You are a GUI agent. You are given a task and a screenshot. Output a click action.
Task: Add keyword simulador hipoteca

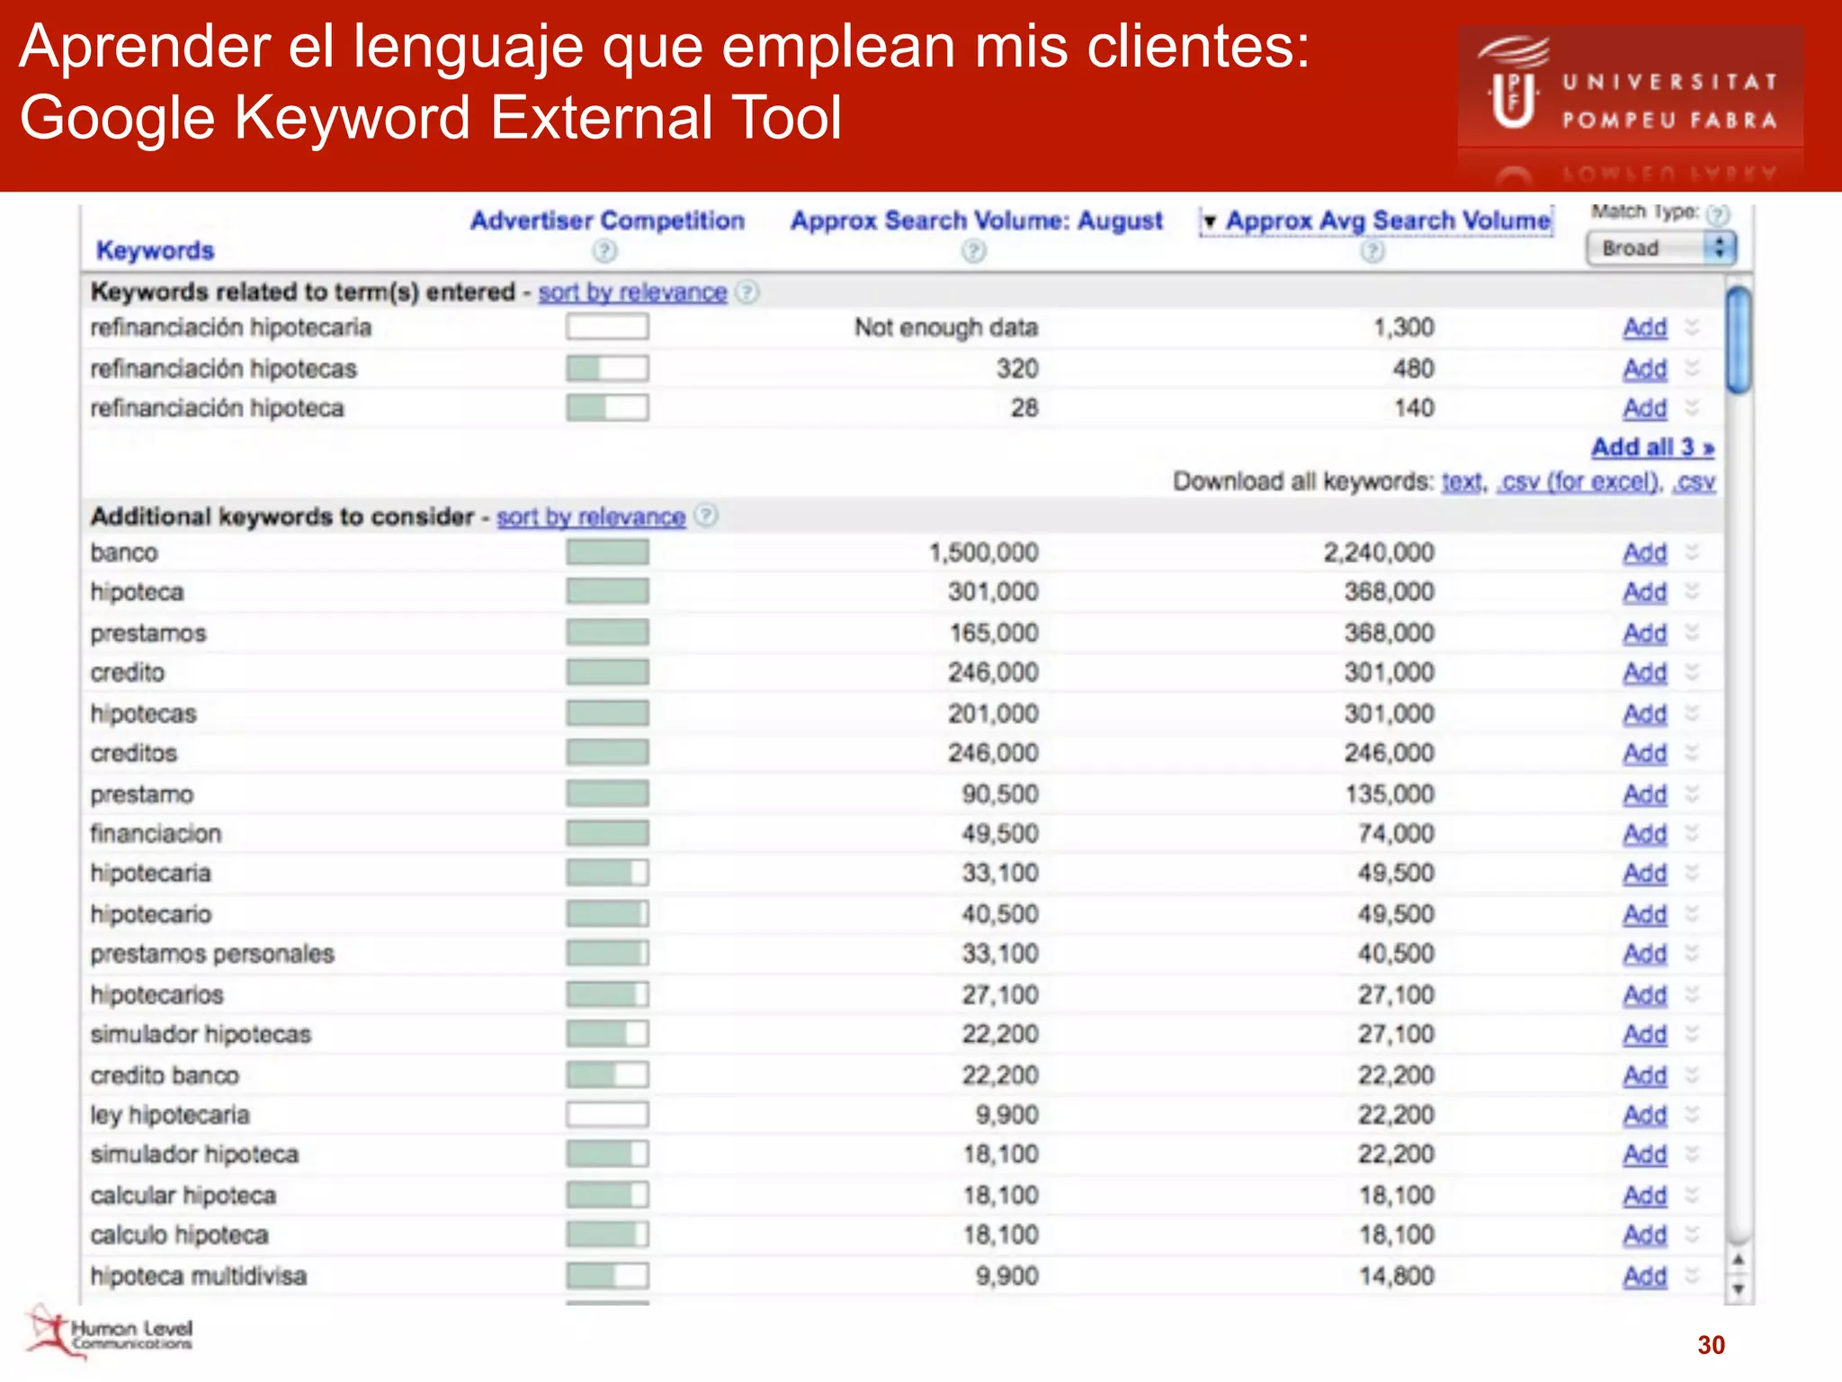point(1645,1154)
